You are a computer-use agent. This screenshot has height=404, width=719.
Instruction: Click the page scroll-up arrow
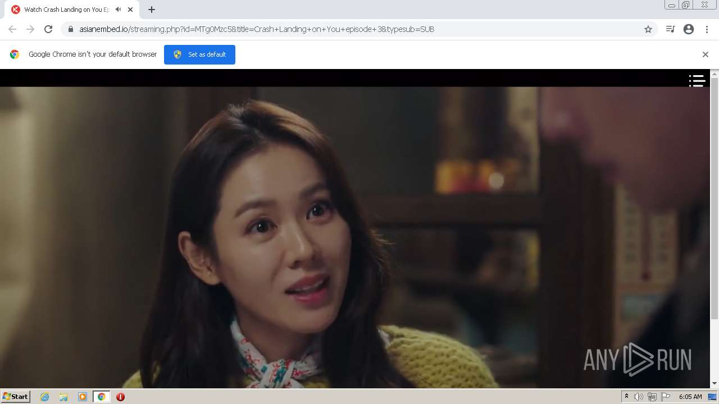[715, 74]
